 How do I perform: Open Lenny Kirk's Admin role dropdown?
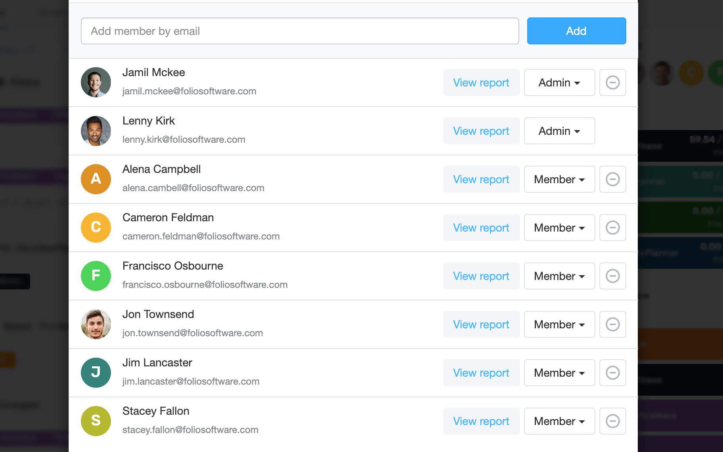click(x=559, y=131)
